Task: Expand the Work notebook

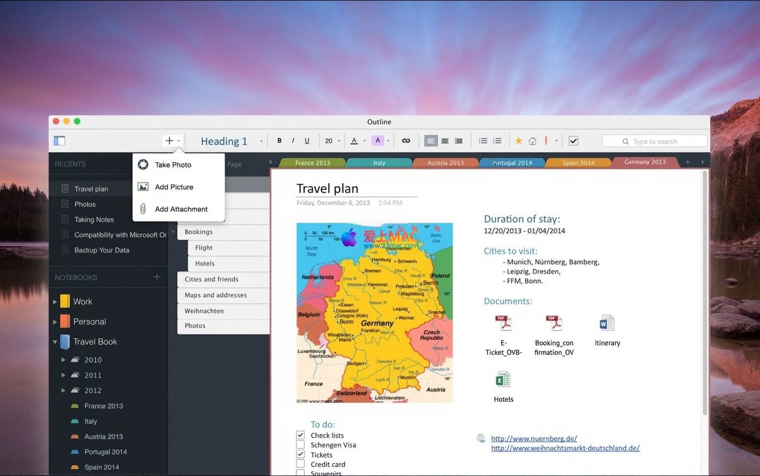Action: click(x=55, y=302)
